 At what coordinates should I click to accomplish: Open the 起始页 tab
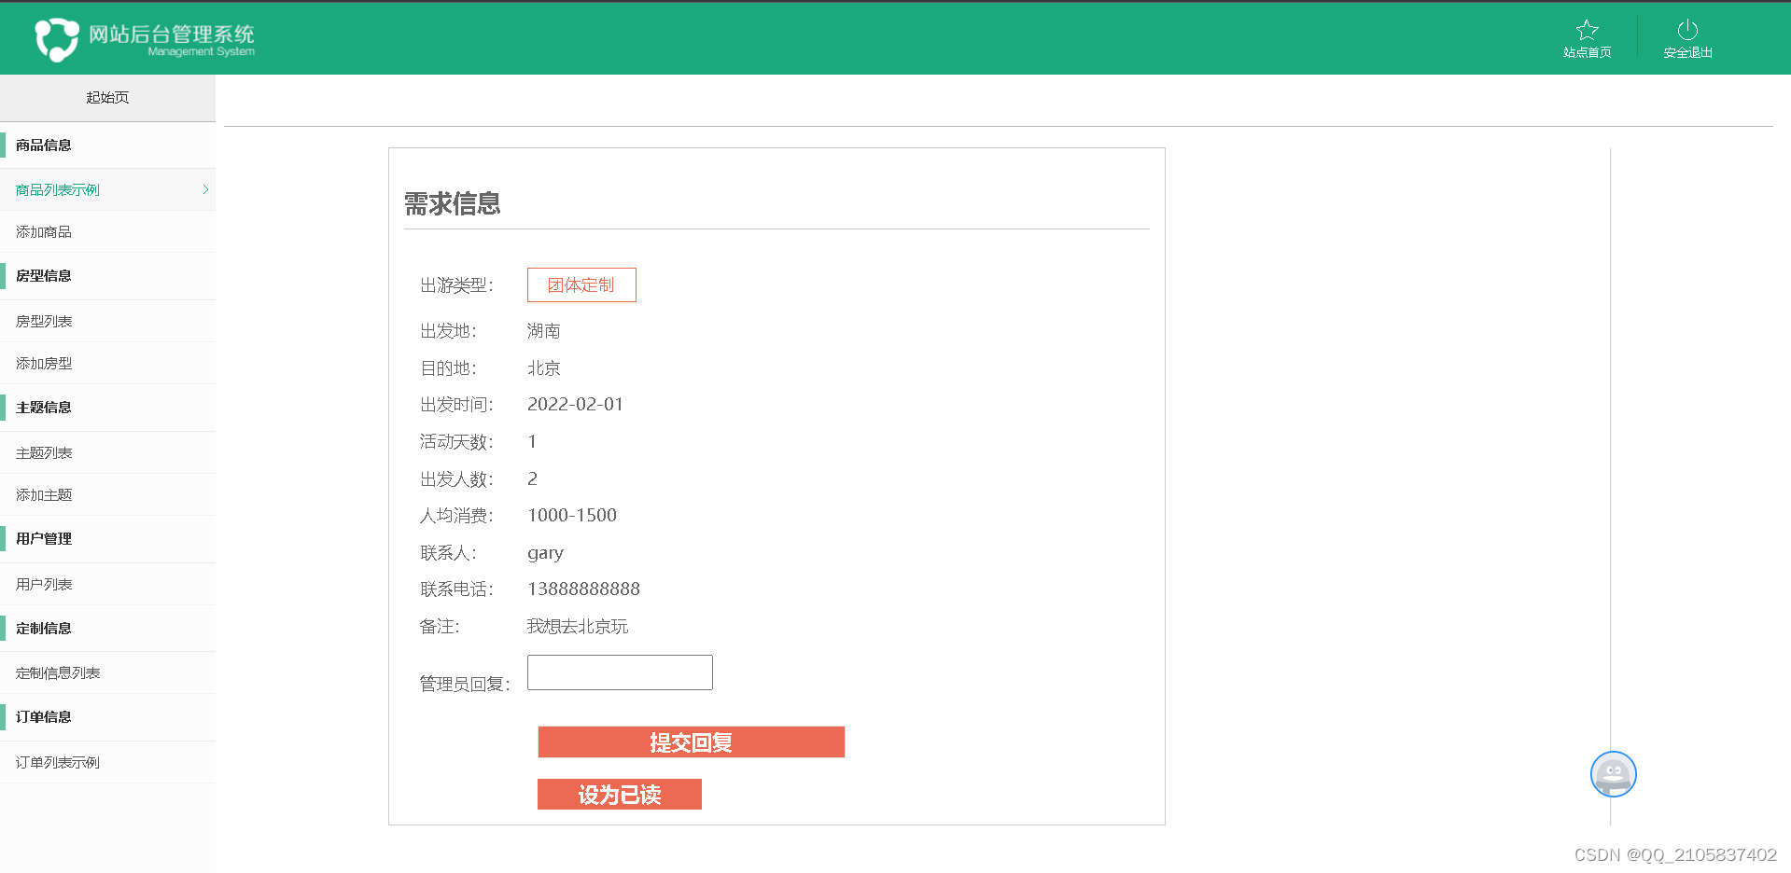[x=107, y=98]
